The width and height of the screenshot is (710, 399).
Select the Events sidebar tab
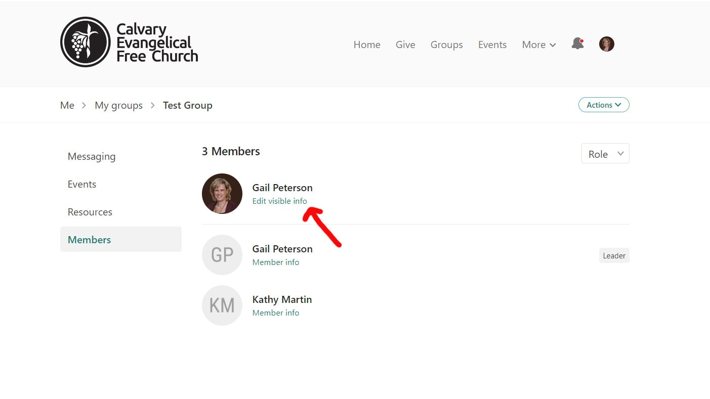tap(82, 184)
